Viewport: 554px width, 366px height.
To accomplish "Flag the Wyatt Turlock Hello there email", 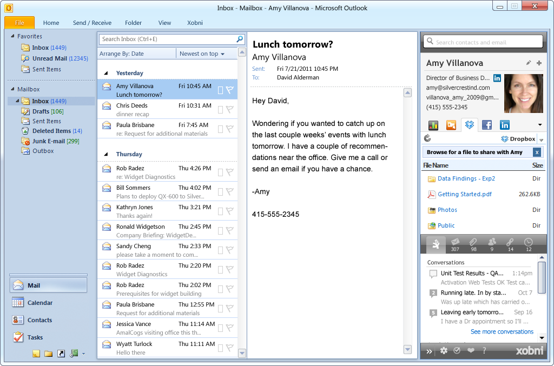I will (x=230, y=348).
